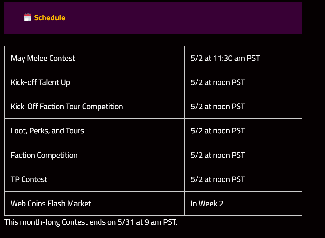Screen dimensions: 325x238
Task: Select the Loot, Perks, and Tours cell
Action: 94,131
